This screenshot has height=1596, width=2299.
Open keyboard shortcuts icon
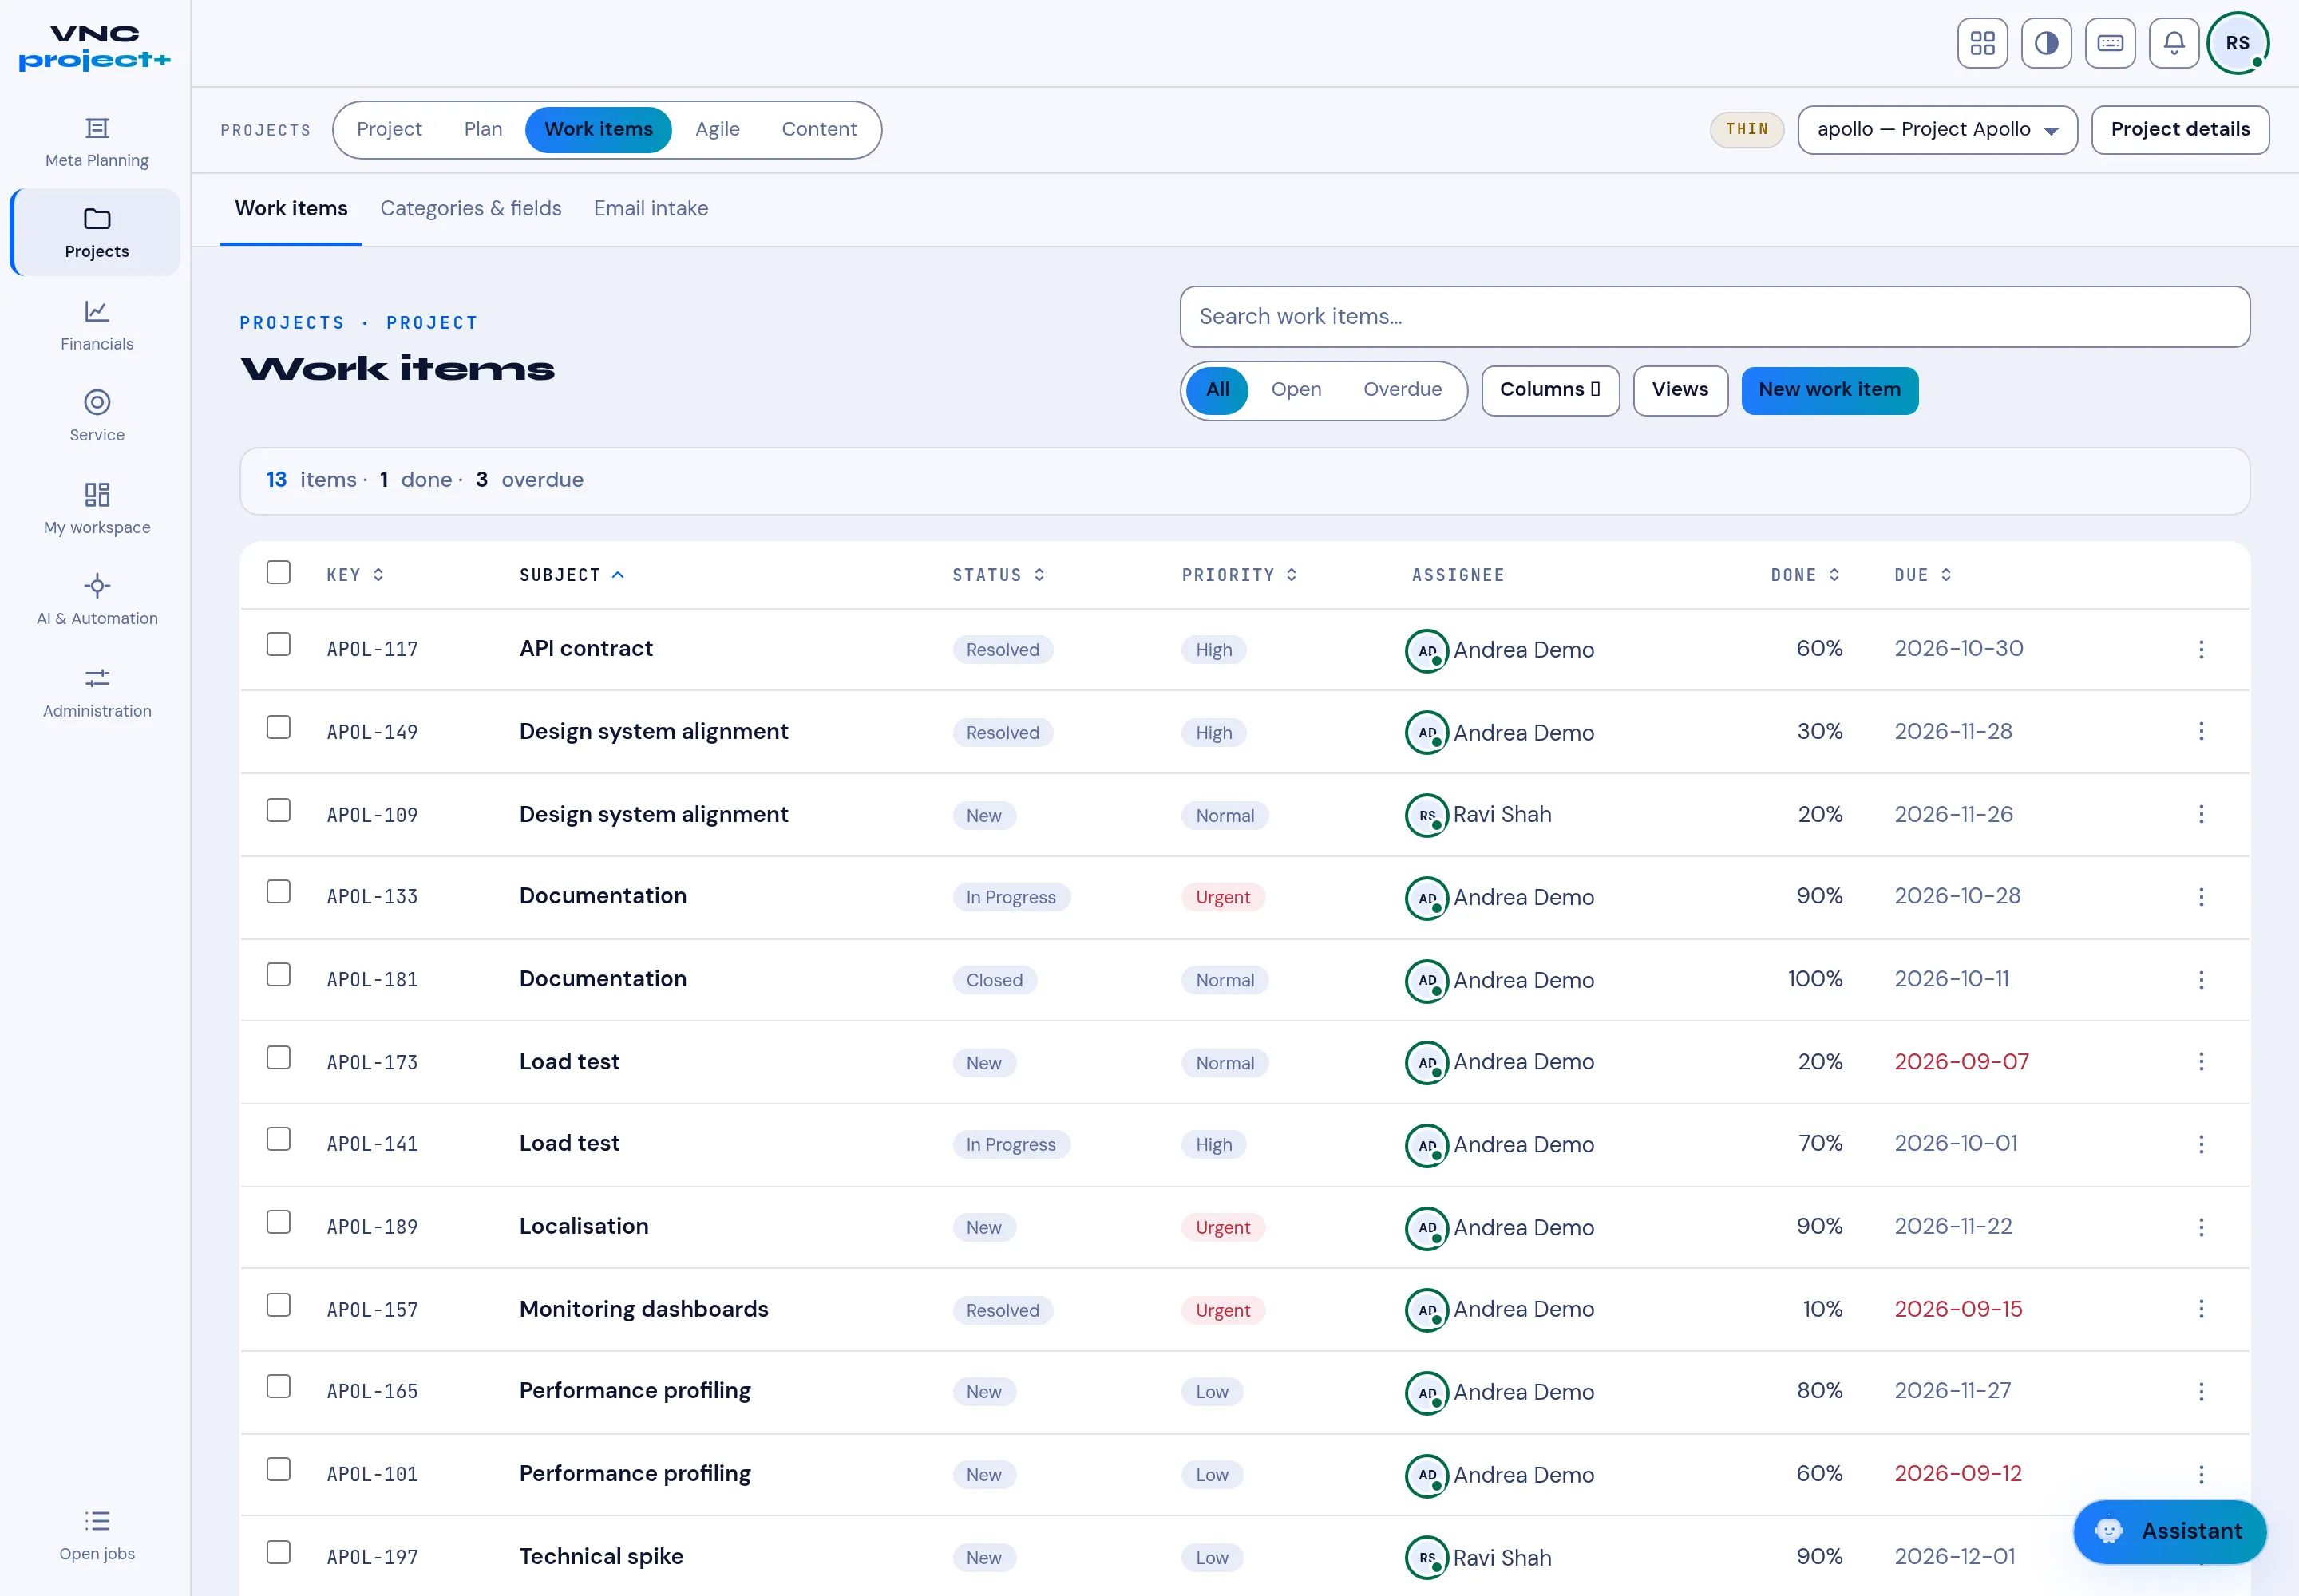pyautogui.click(x=2110, y=44)
